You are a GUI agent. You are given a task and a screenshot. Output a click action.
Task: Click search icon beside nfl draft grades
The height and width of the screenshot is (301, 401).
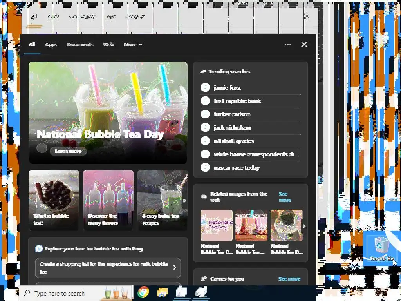[x=205, y=141]
